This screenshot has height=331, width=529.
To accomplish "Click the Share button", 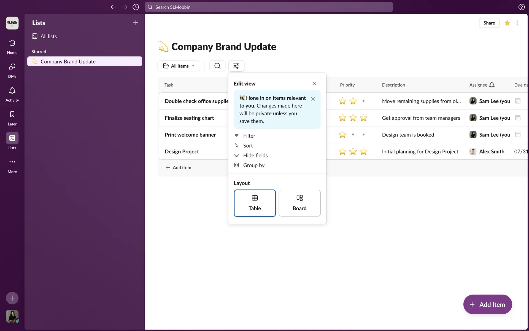I will [x=489, y=23].
